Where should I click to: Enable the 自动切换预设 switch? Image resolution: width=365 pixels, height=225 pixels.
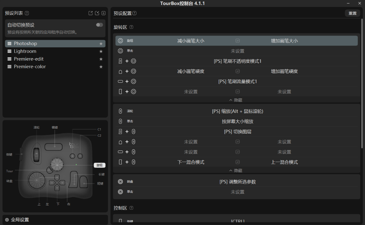tap(99, 24)
